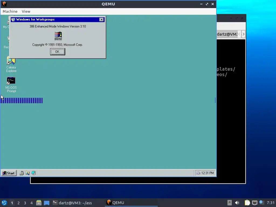Click the magnifier explorer quick-launch icon
Viewport: 276px width, 207px height.
pos(27,173)
